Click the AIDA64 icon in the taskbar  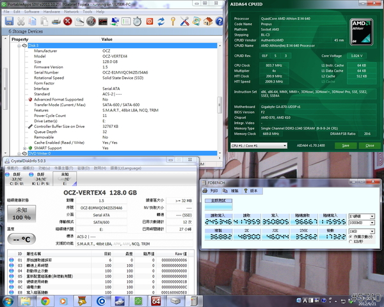(x=156, y=300)
